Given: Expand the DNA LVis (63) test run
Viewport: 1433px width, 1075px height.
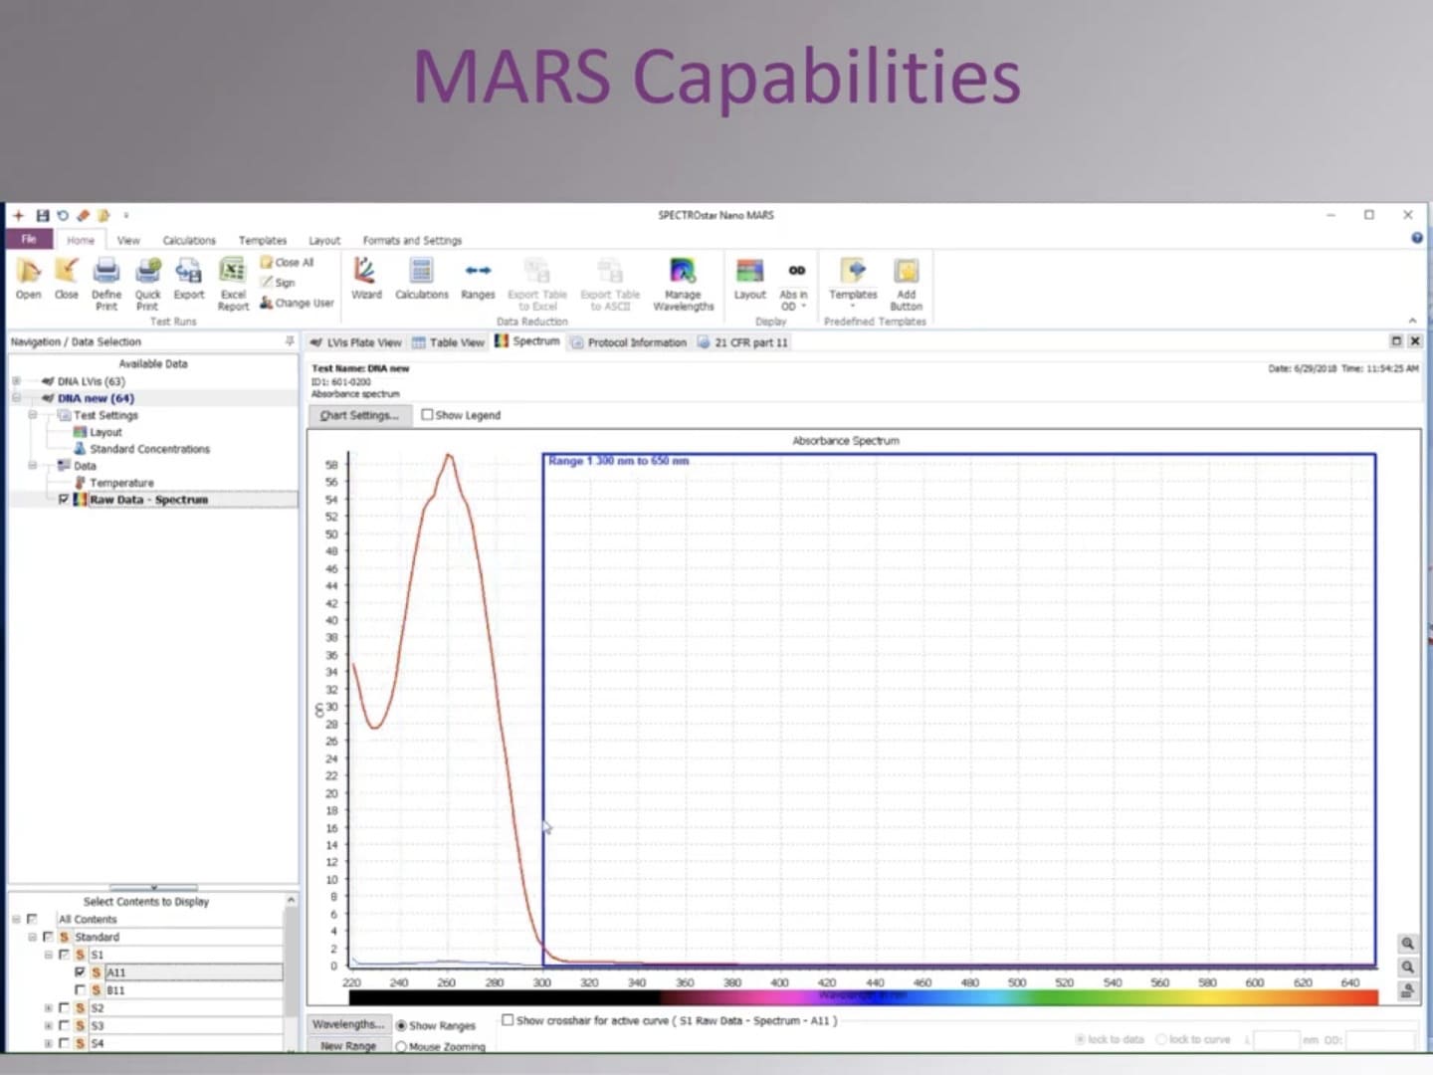Looking at the screenshot, I should [x=16, y=381].
